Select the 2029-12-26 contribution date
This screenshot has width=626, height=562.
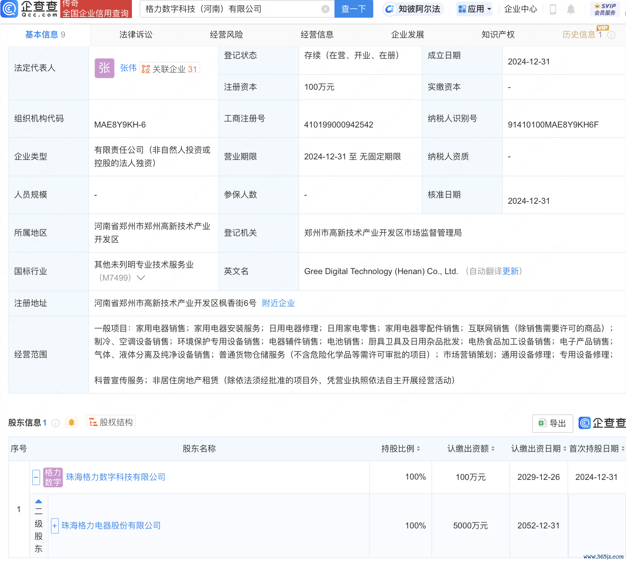(x=538, y=477)
